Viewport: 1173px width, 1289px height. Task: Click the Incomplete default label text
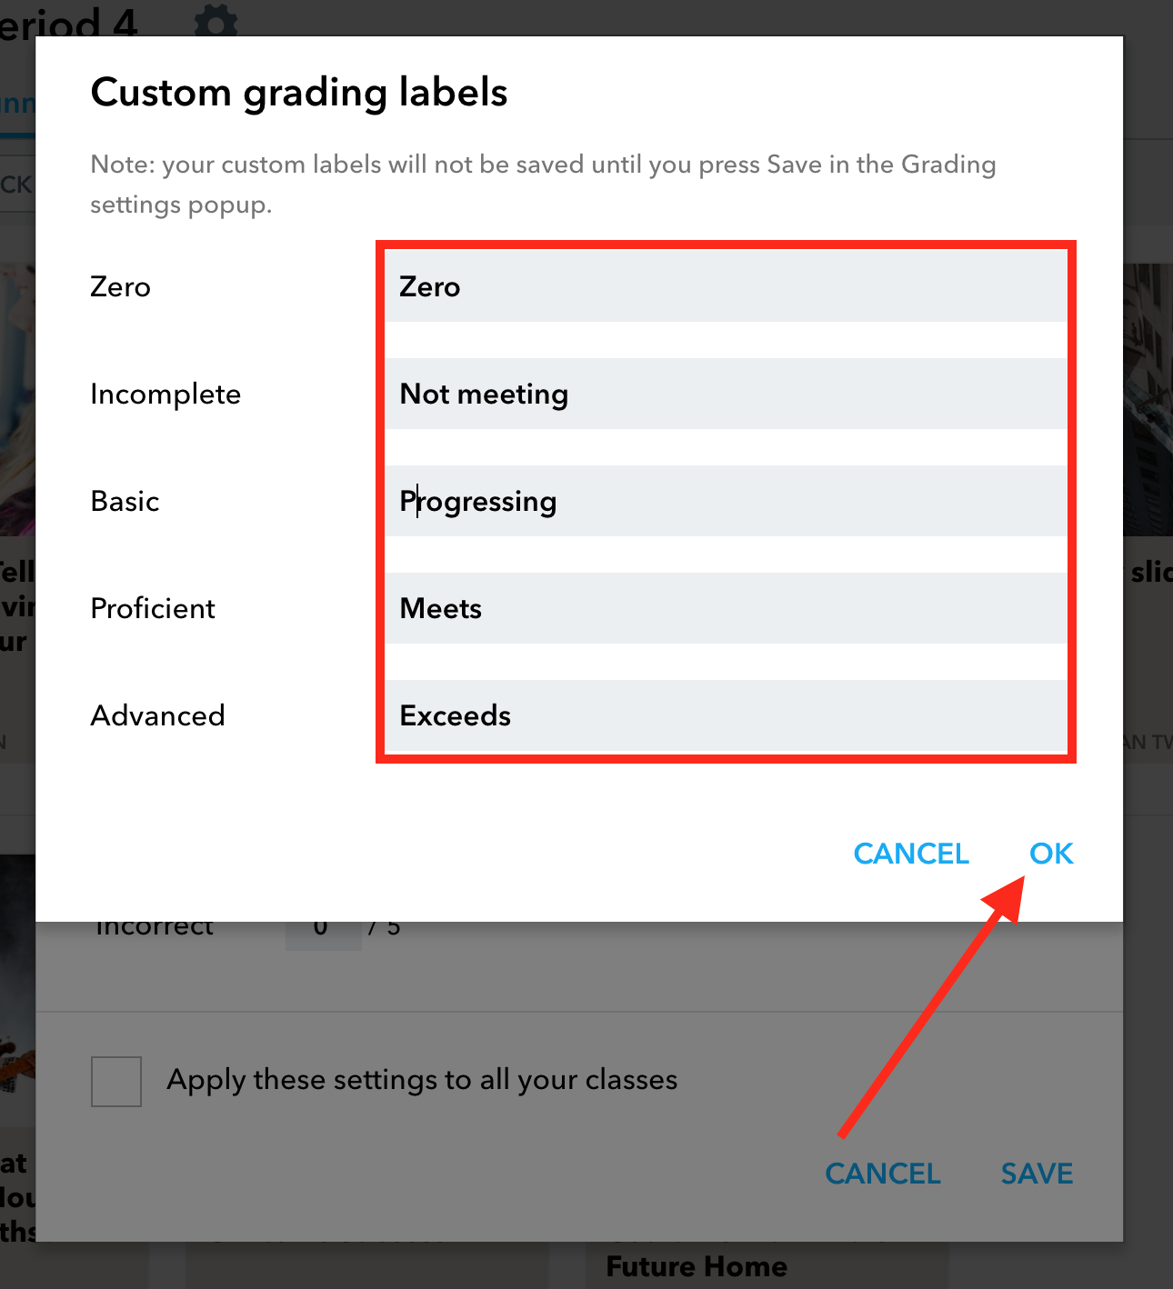(165, 395)
